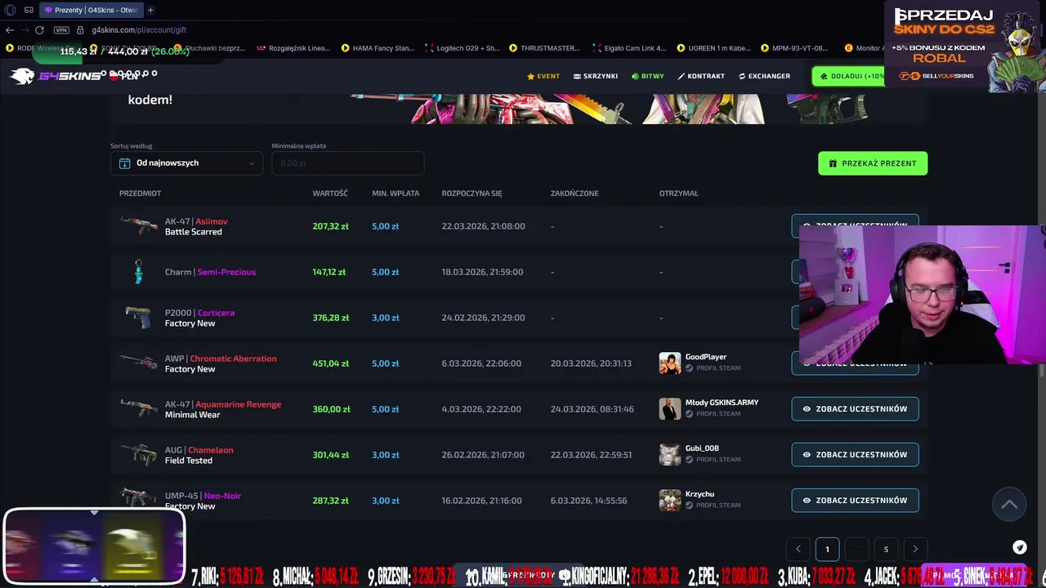Screen dimensions: 1046x588
Task: Click GoodPlayer's avatar thumbnail
Action: (x=670, y=363)
